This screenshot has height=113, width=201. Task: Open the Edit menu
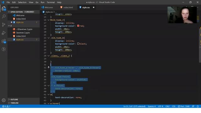(14, 2)
